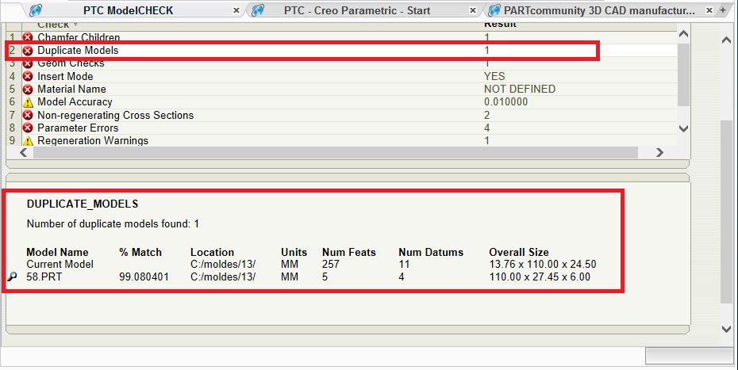Click the NOT DEFINED result value
738x370 pixels.
pyautogui.click(x=520, y=90)
